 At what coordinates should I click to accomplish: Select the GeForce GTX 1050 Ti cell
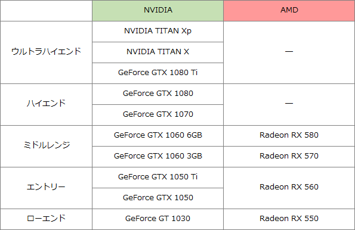[158, 178]
